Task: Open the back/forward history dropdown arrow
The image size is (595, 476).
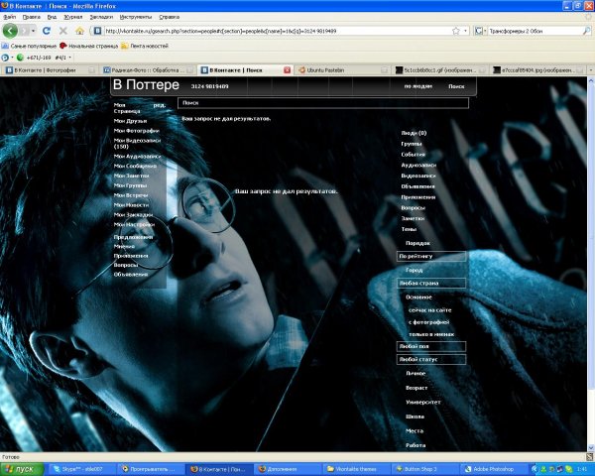Action: pos(33,31)
